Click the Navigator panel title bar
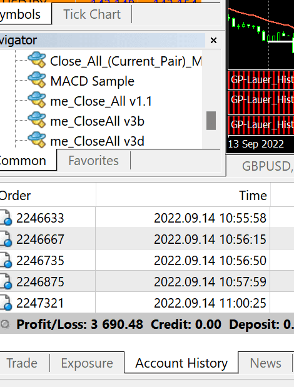This screenshot has height=387, width=294. tap(103, 40)
